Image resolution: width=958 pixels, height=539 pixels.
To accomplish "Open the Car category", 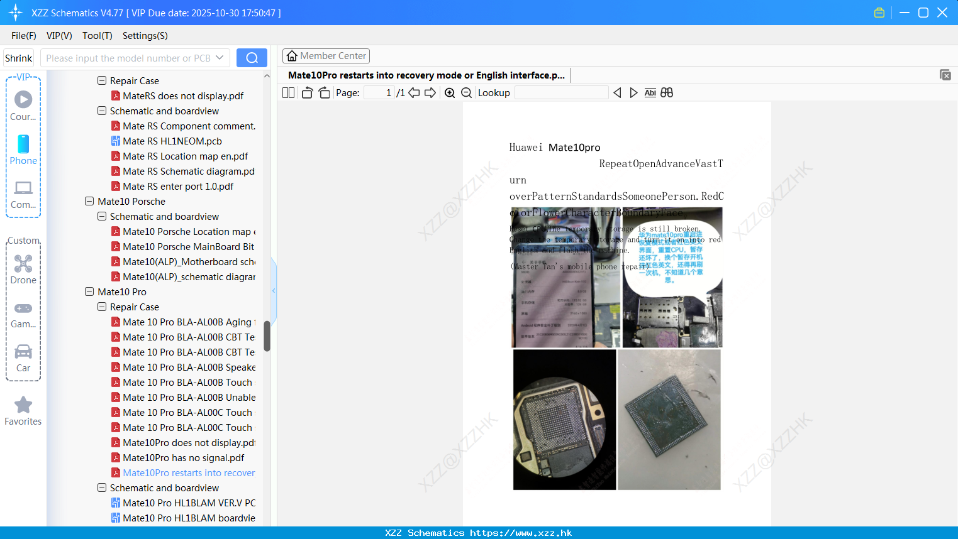I will click(x=23, y=358).
